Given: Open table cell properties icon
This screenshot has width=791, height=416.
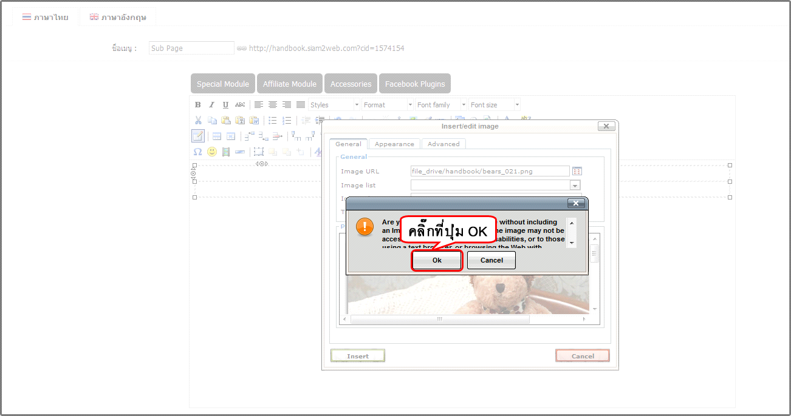Looking at the screenshot, I should (x=231, y=136).
